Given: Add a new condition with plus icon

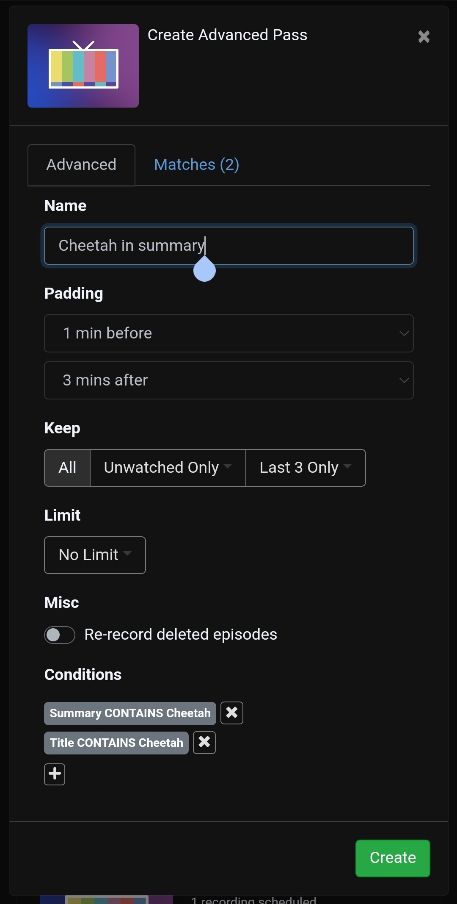Looking at the screenshot, I should pyautogui.click(x=55, y=774).
